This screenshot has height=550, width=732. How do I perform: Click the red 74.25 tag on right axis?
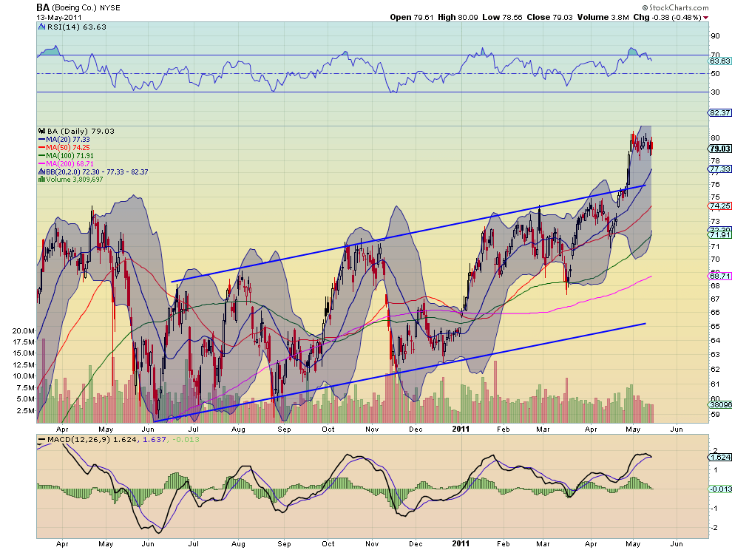click(720, 206)
